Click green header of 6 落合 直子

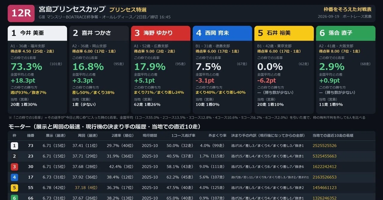(x=346, y=33)
